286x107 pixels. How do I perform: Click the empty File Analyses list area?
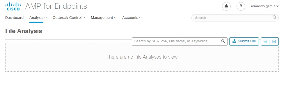[x=142, y=57]
